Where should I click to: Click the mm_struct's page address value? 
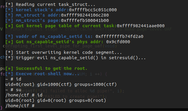[85, 20]
